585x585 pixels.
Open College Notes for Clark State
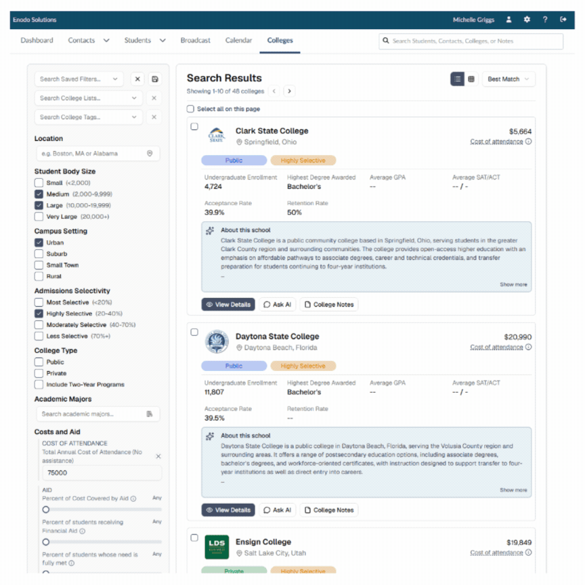click(x=329, y=305)
